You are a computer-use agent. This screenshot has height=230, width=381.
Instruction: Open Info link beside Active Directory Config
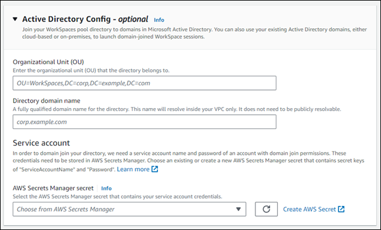[x=159, y=20]
